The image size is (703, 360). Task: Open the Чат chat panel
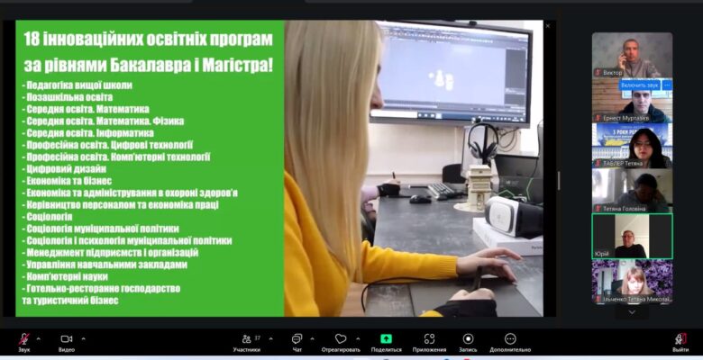click(x=297, y=339)
